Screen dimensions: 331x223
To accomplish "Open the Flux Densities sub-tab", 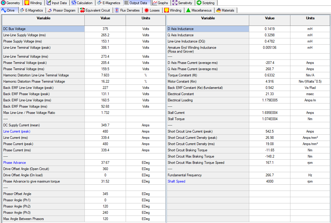I will 127,10.
